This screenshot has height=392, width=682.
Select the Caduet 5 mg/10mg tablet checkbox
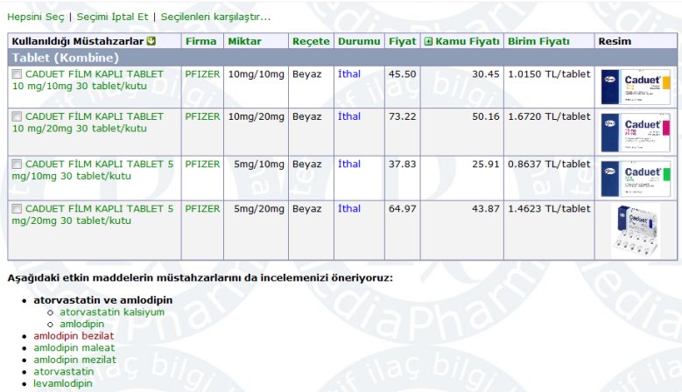[x=17, y=164]
